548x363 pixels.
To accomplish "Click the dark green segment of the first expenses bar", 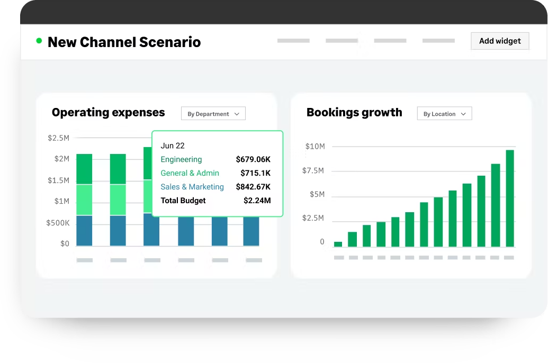I will coord(84,169).
